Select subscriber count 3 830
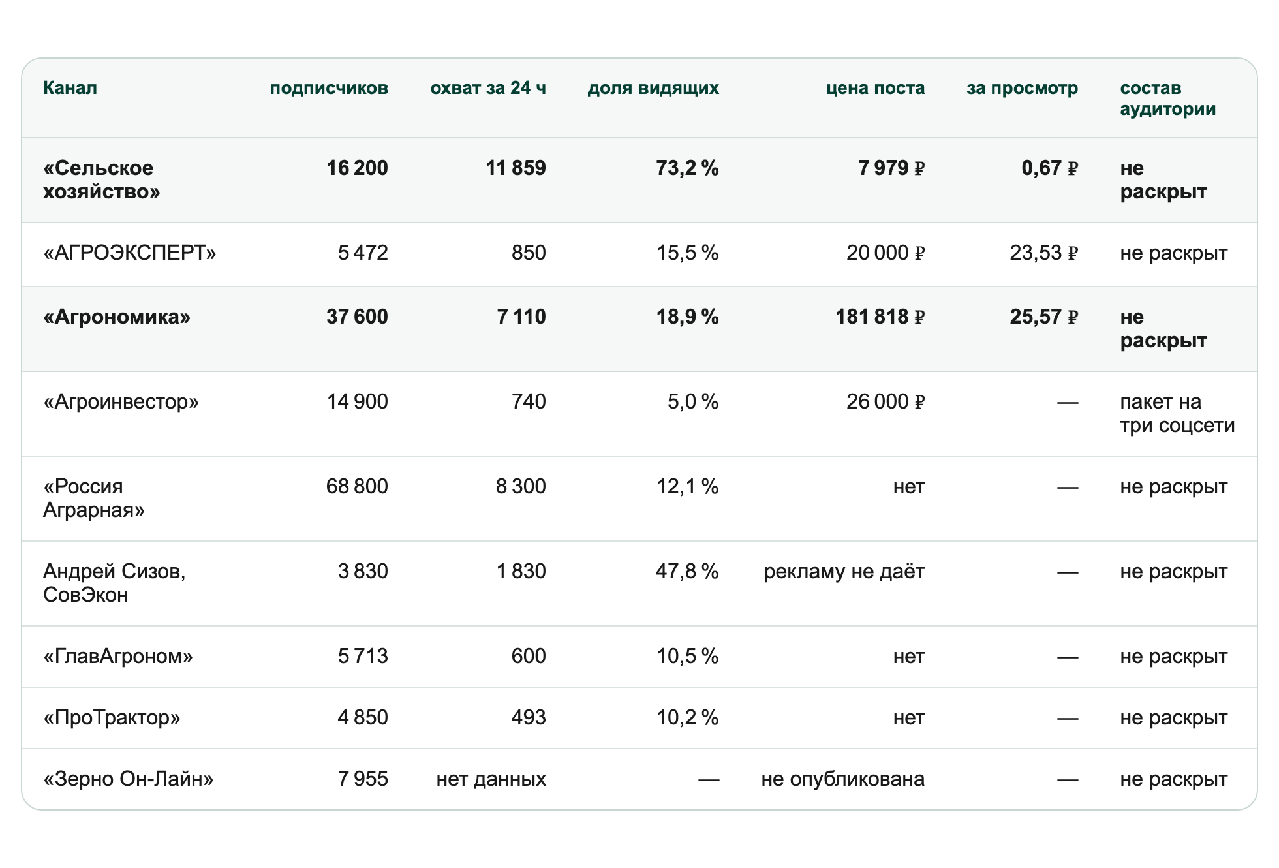The image size is (1279, 868). click(x=363, y=572)
